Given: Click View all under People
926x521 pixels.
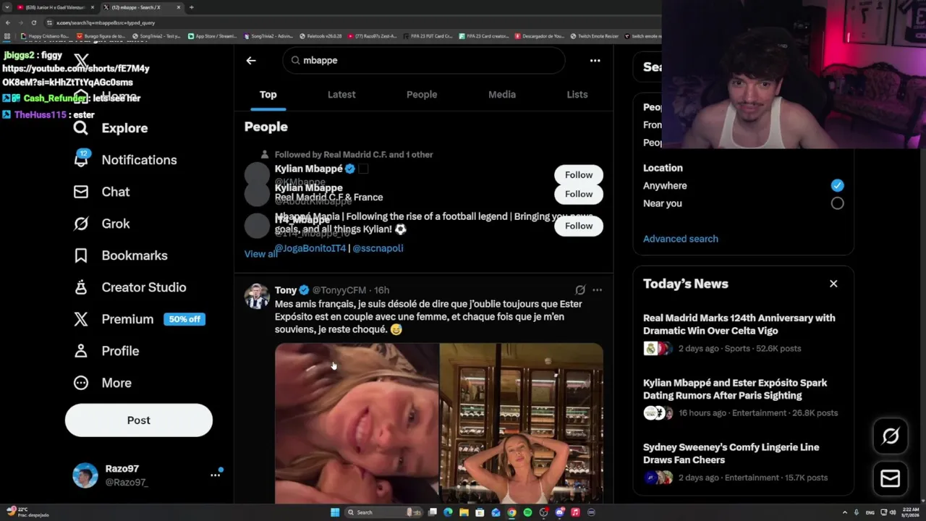Looking at the screenshot, I should point(261,254).
